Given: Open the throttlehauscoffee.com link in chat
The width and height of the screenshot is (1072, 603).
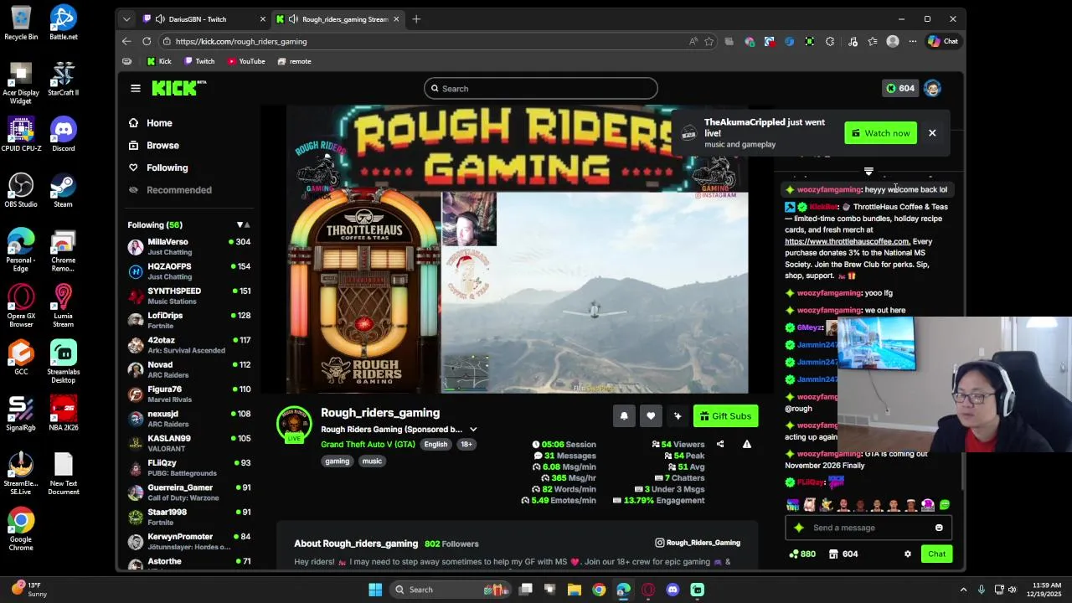Looking at the screenshot, I should coord(847,241).
